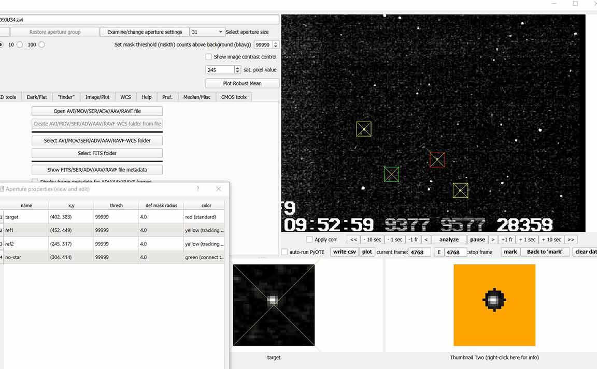This screenshot has height=369, width=597.
Task: Click the stop frame input showing 4768
Action: click(456, 252)
